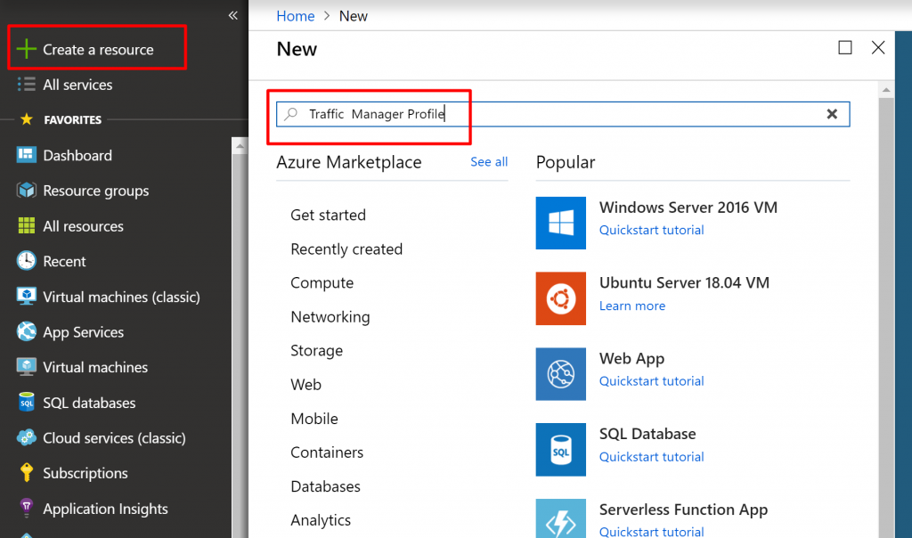The height and width of the screenshot is (538, 912).
Task: Click the New breadcrumb text
Action: coord(353,16)
